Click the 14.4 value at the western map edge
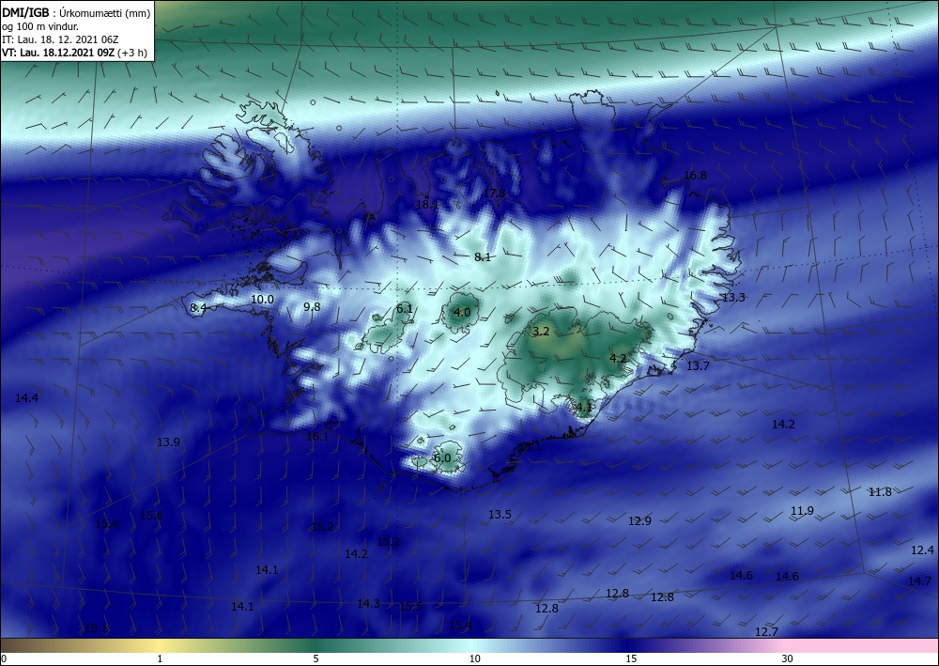 click(x=27, y=397)
